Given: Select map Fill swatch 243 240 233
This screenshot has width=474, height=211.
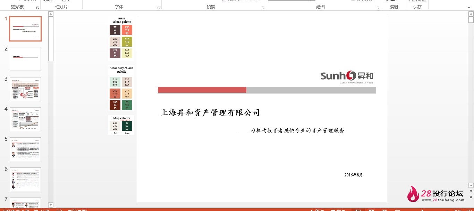Looking at the screenshot, I should tap(115, 126).
